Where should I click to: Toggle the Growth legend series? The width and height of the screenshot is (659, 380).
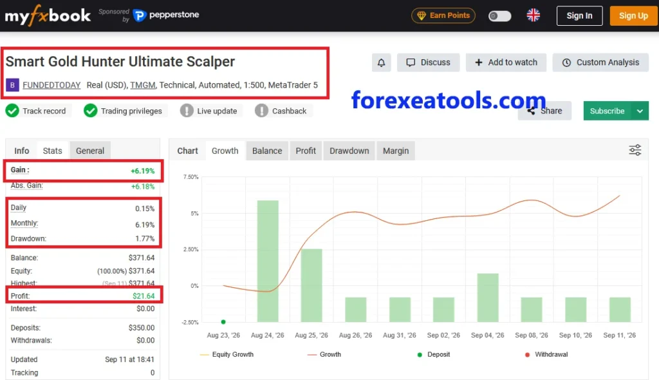coord(324,354)
